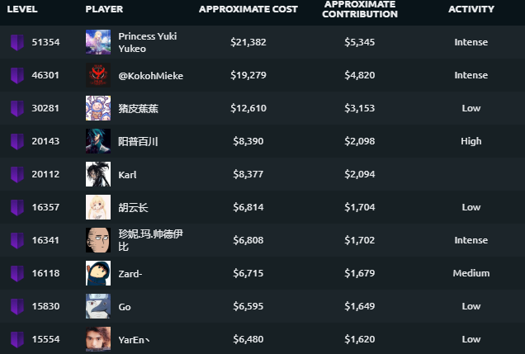Sort by the APPROXIMATE COST column header
The image size is (525, 354).
pos(248,9)
